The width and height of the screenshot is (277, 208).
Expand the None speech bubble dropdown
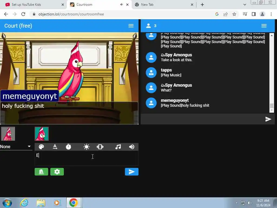click(x=16, y=147)
